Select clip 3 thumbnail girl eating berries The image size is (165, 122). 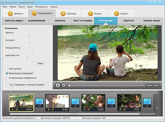click(x=93, y=103)
